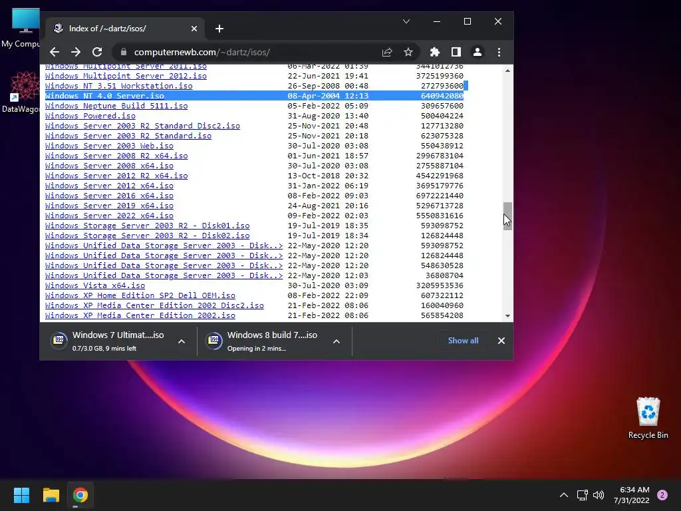The width and height of the screenshot is (681, 511).
Task: Expand options for Windows 7 Ultimate download
Action: click(182, 341)
